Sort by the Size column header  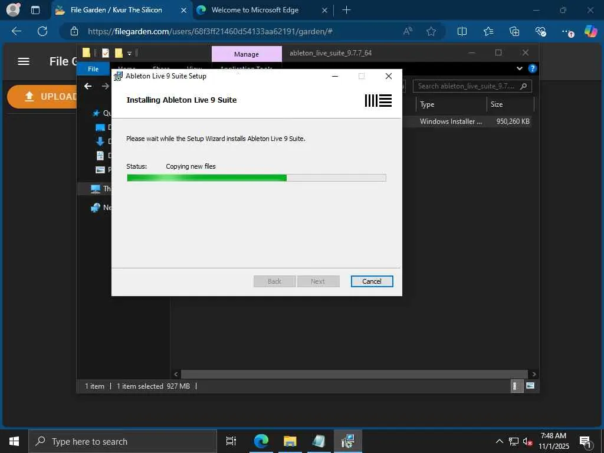497,104
